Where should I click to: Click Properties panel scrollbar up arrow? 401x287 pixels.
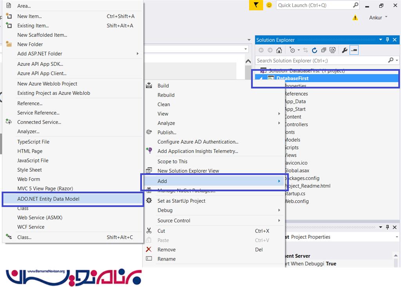coord(396,256)
